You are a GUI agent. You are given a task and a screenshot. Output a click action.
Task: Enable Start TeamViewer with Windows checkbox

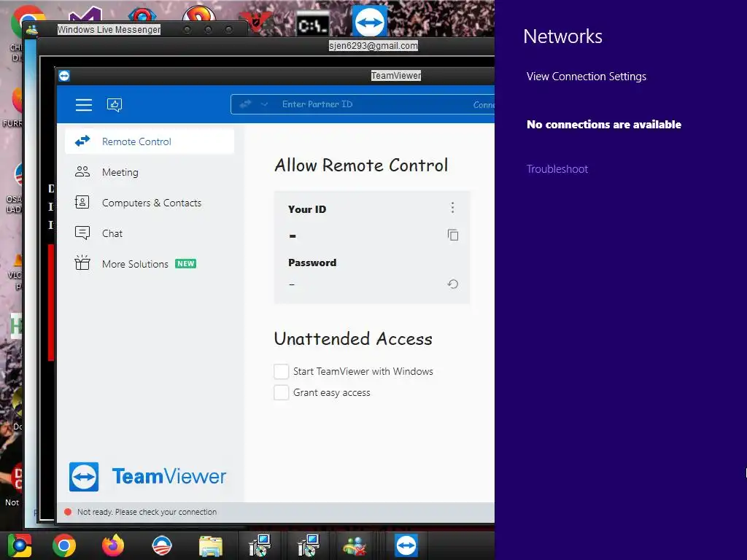[281, 371]
